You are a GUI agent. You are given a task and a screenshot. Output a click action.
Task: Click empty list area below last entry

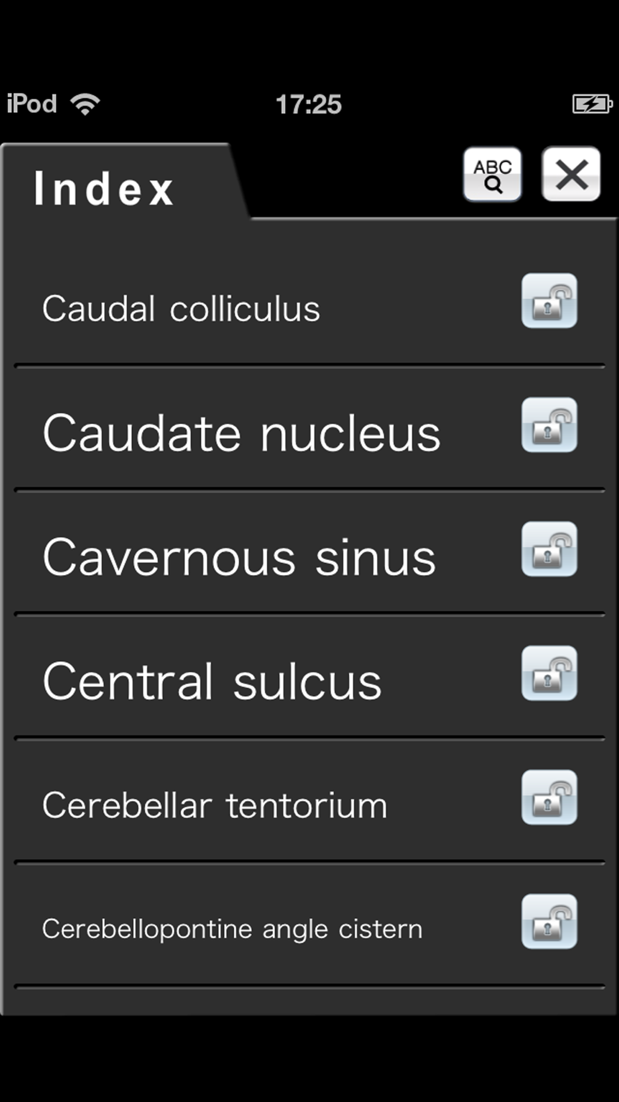click(x=309, y=1000)
